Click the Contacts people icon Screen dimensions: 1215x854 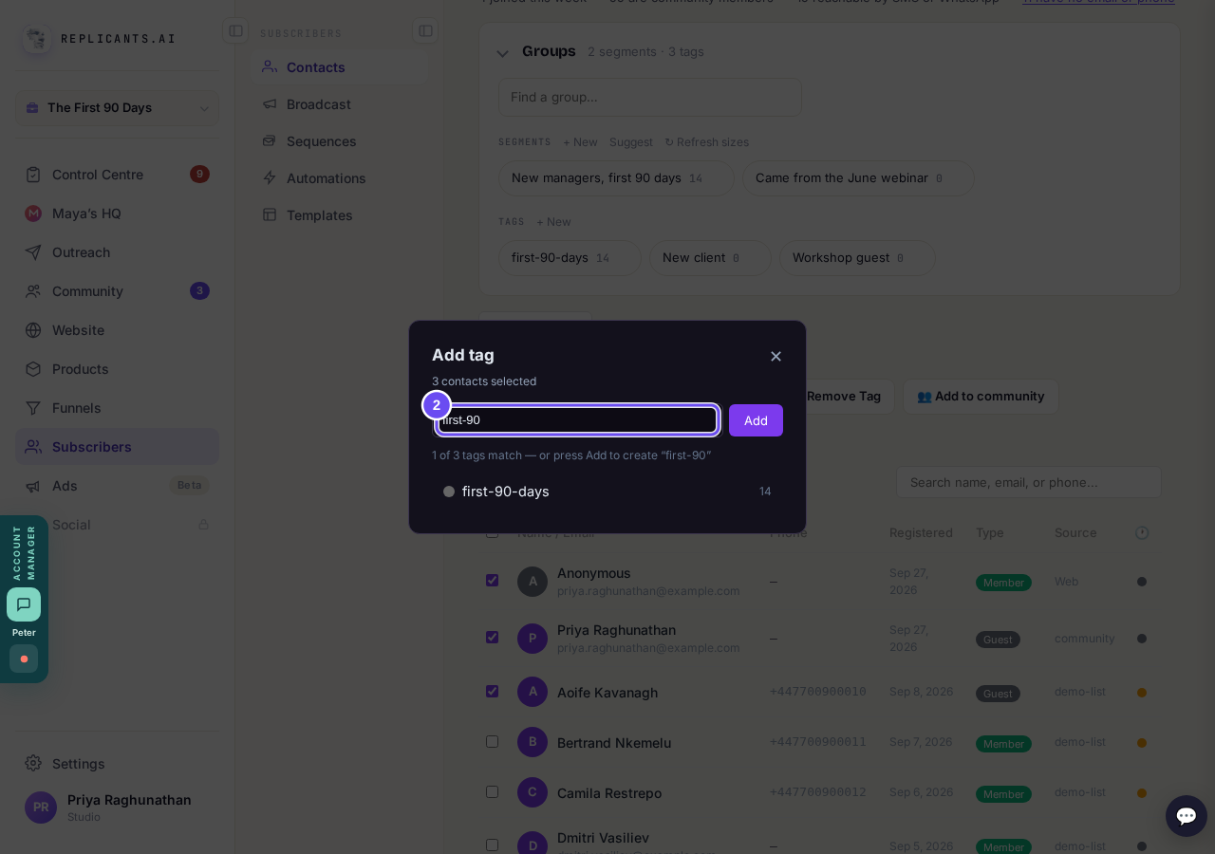[270, 67]
